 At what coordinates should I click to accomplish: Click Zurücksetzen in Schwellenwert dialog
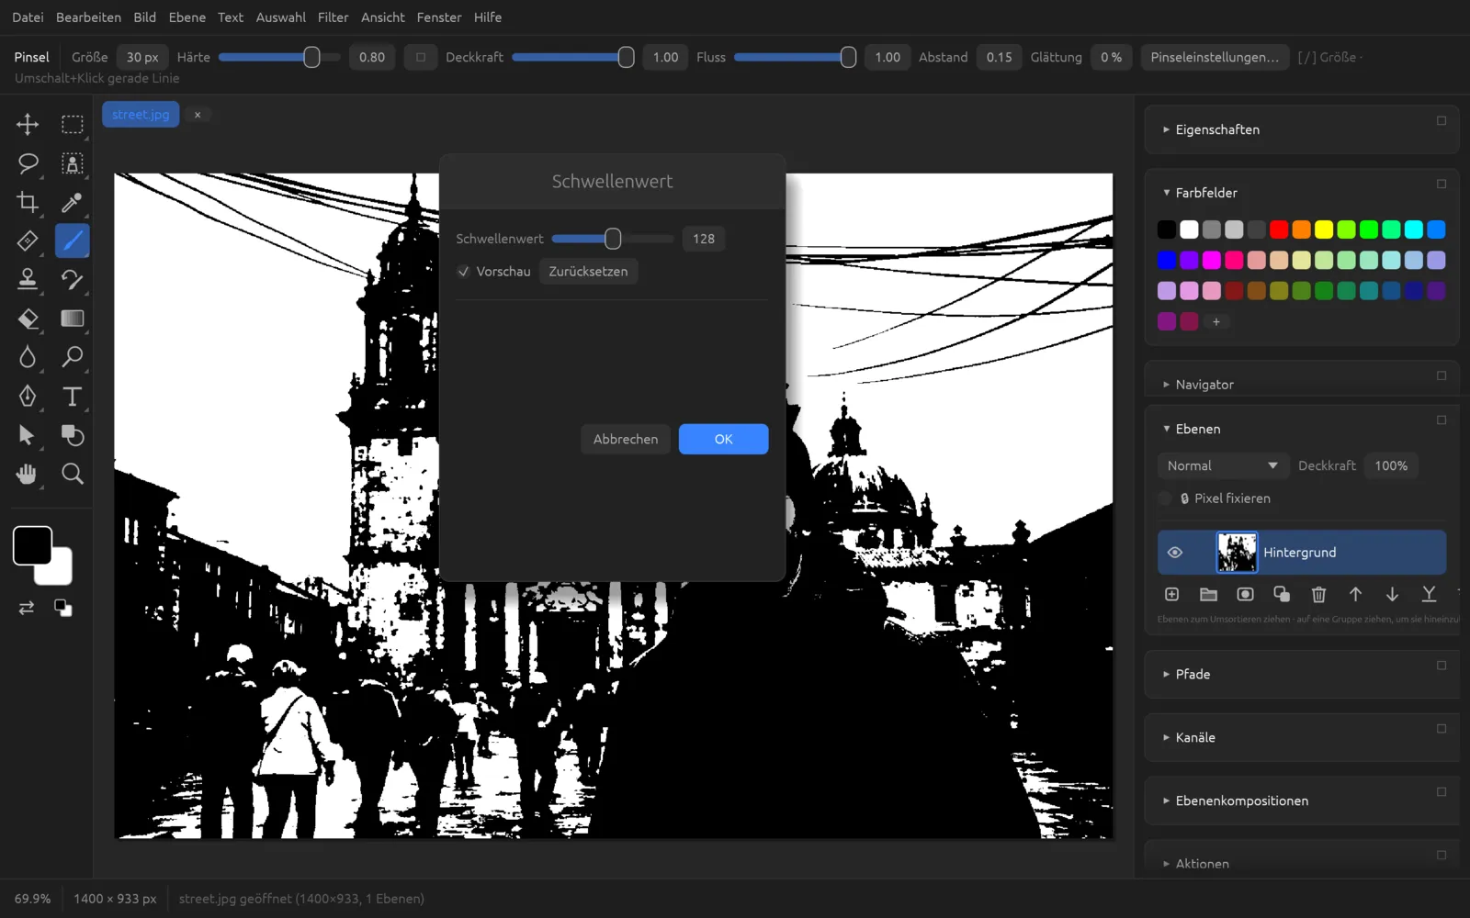(x=588, y=272)
